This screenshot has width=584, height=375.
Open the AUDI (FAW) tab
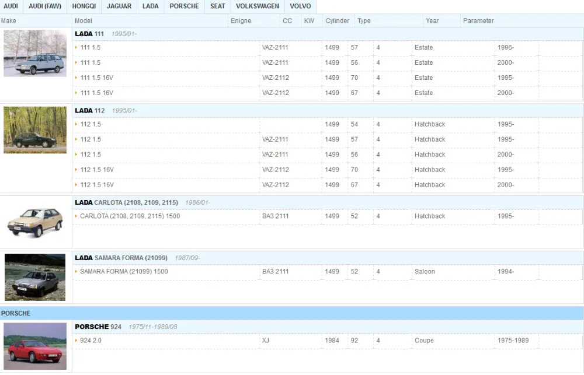pos(45,6)
